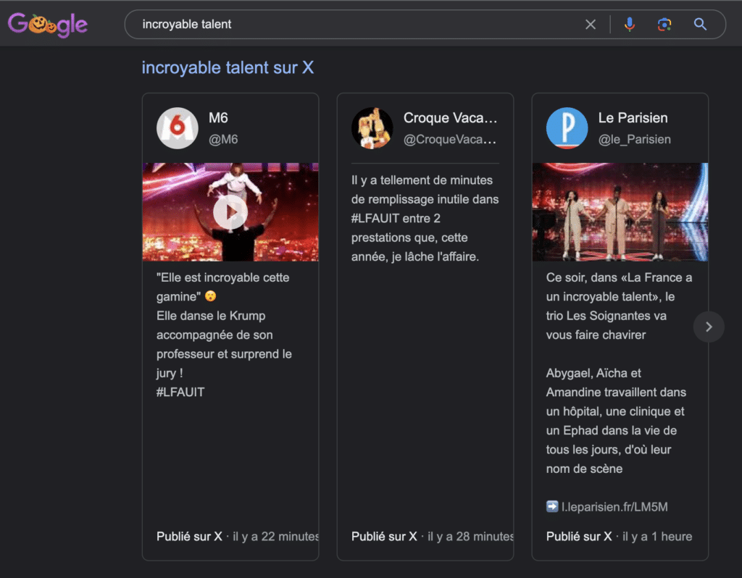Click the magnifying glass search button
Screen dimensions: 742x578
point(700,24)
